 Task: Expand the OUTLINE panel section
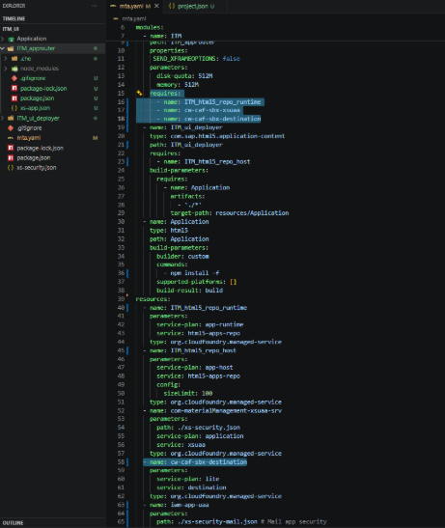point(13,523)
